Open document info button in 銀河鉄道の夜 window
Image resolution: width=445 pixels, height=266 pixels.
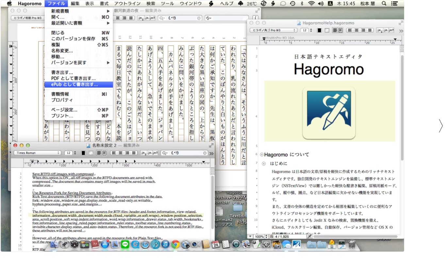pos(255,18)
